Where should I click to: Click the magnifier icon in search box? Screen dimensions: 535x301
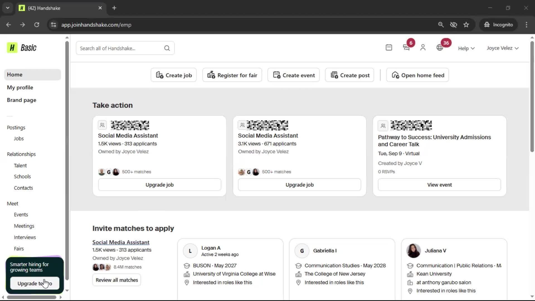pyautogui.click(x=167, y=48)
